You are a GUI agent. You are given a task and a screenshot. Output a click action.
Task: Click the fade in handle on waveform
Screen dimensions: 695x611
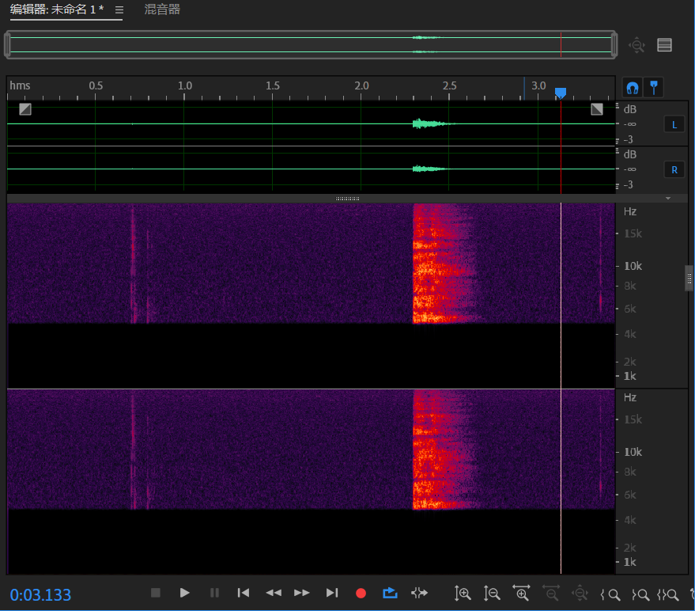pos(25,109)
